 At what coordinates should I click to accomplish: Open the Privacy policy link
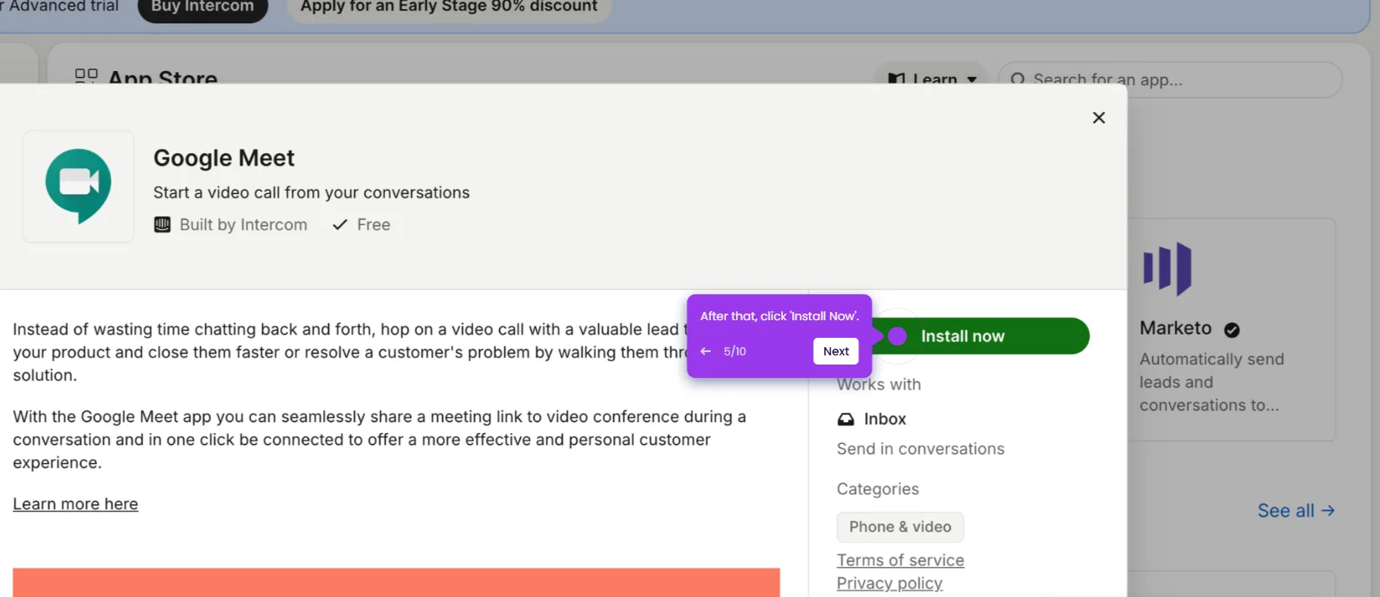coord(889,583)
